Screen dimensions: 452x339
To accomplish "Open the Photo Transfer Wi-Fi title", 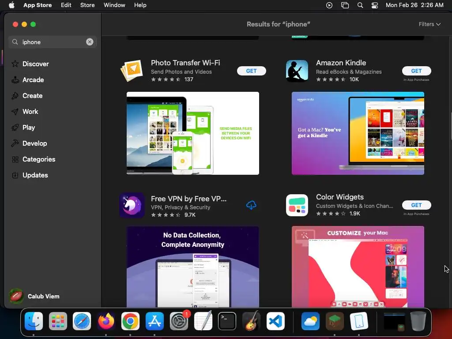I will [185, 63].
